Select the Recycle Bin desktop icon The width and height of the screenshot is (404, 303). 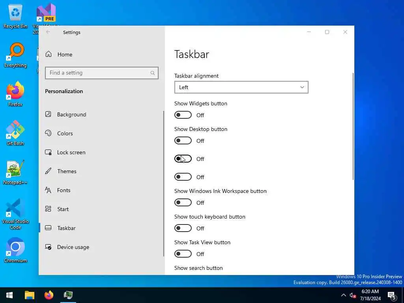15,17
